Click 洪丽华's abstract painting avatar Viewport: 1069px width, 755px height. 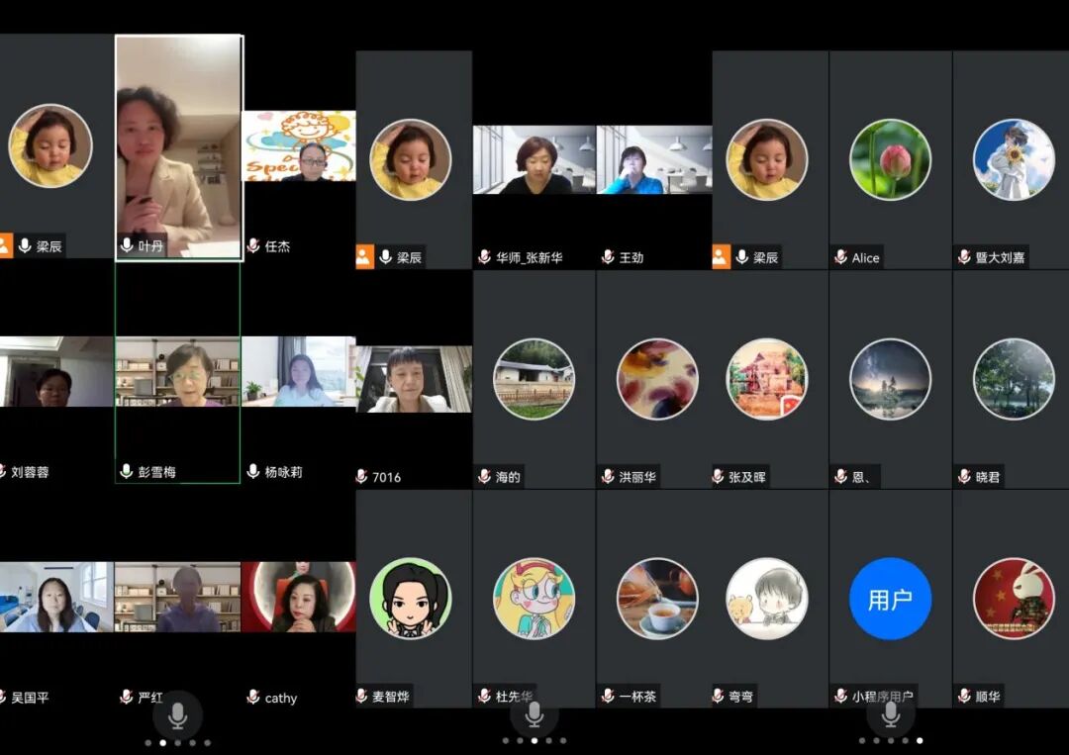[x=657, y=379]
